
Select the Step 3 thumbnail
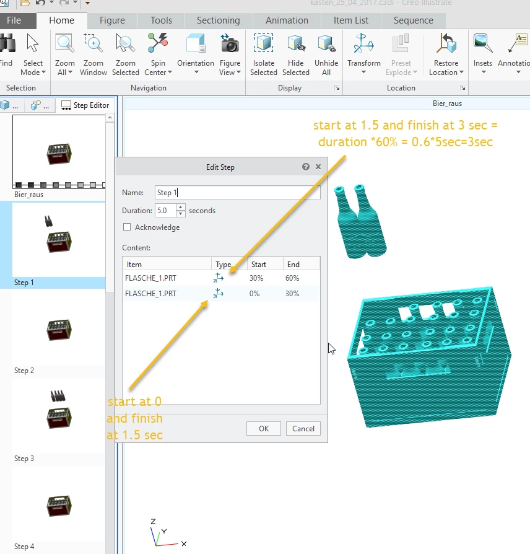(x=59, y=417)
